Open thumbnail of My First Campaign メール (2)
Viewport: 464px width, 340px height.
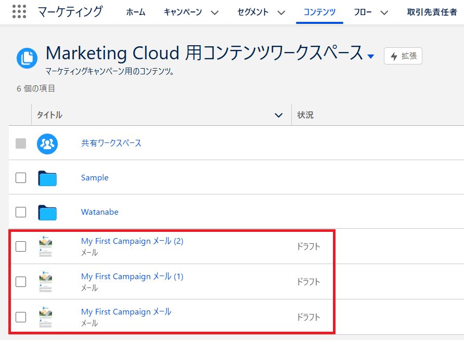click(x=46, y=246)
